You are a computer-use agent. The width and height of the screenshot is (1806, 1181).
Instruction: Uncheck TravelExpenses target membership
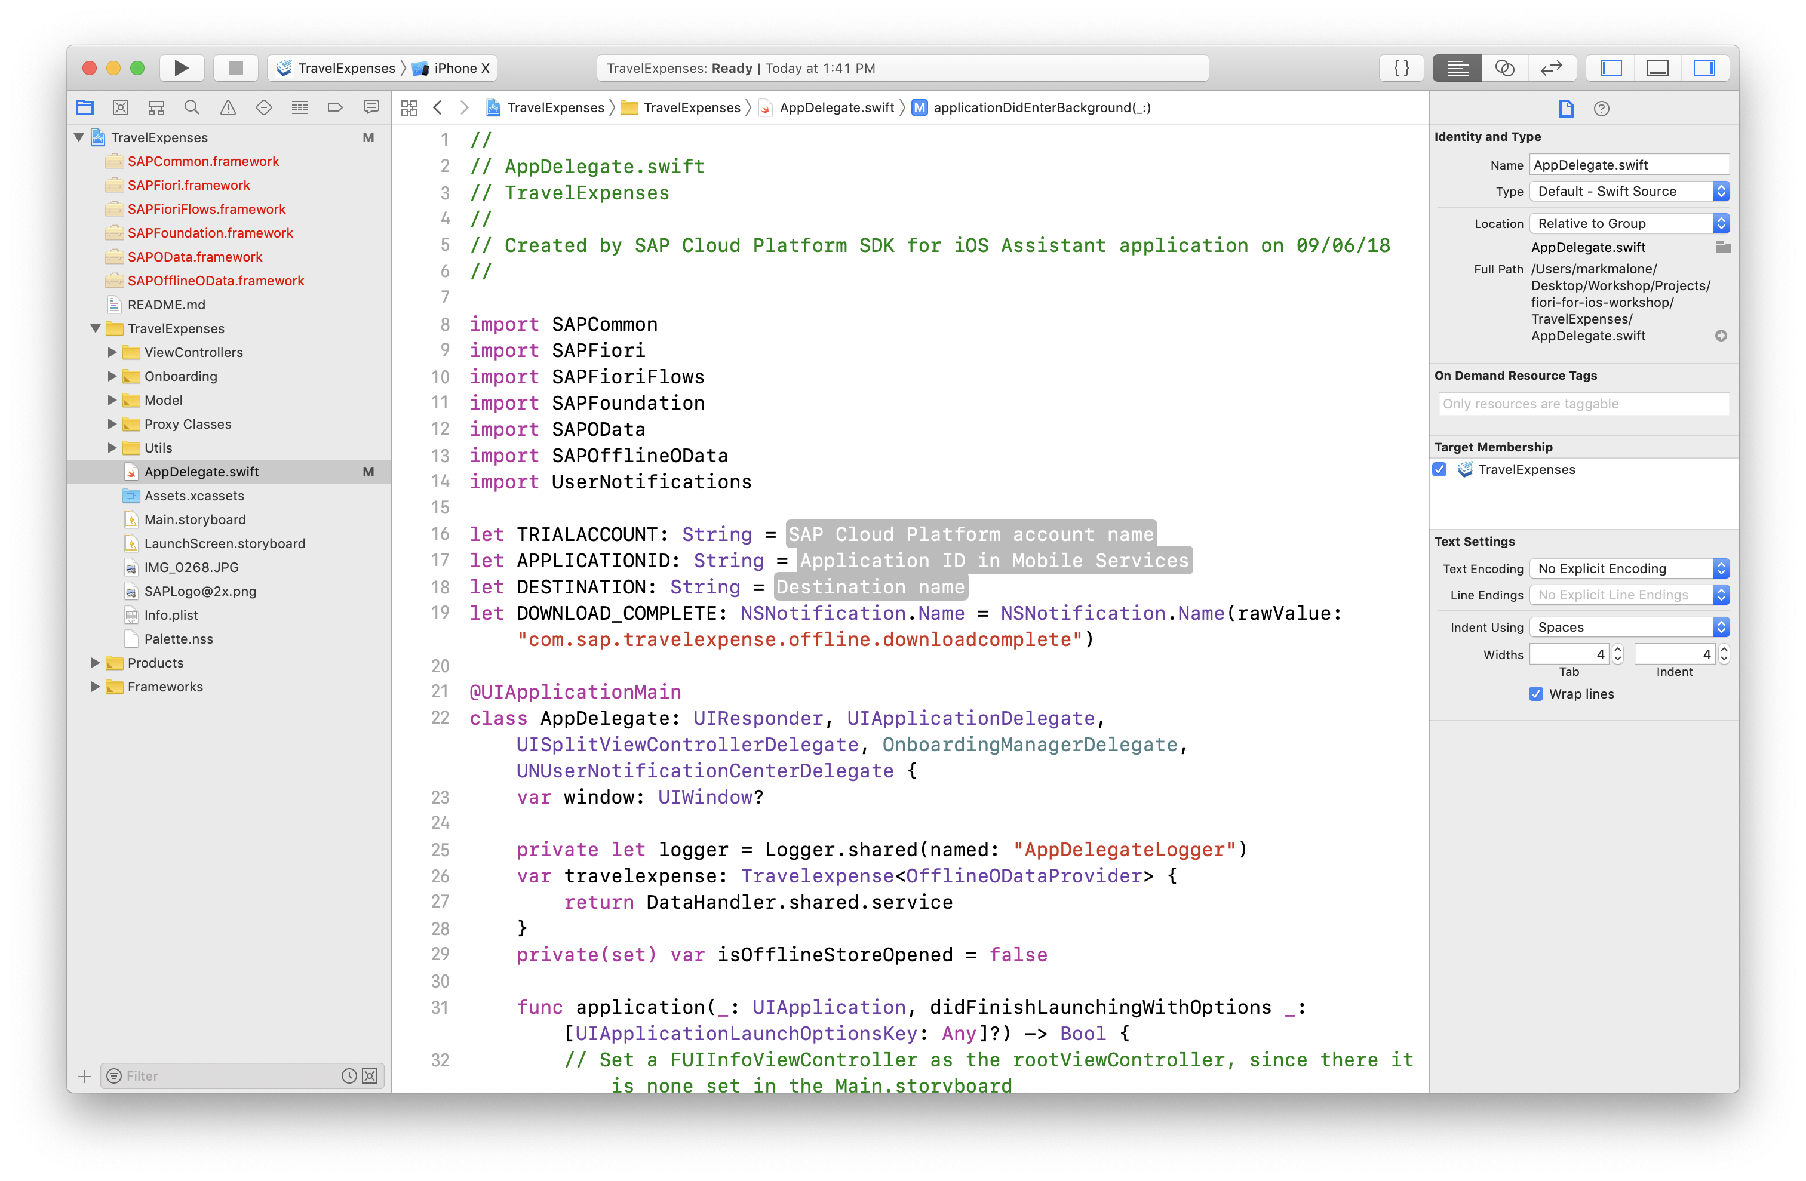[x=1439, y=469]
